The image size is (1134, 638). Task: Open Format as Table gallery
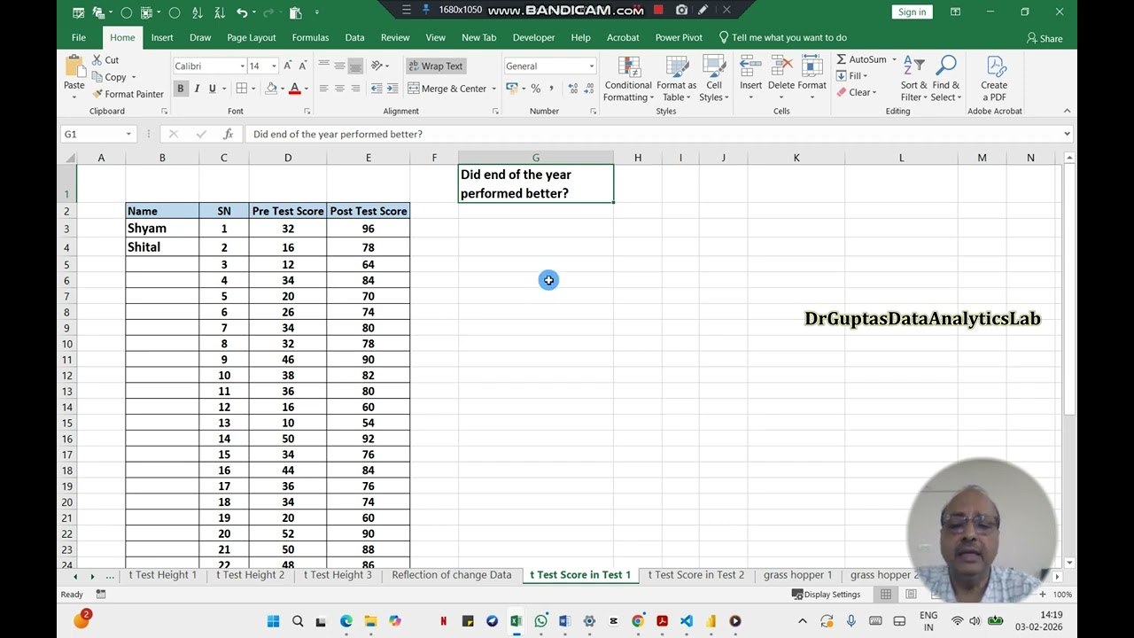(676, 80)
